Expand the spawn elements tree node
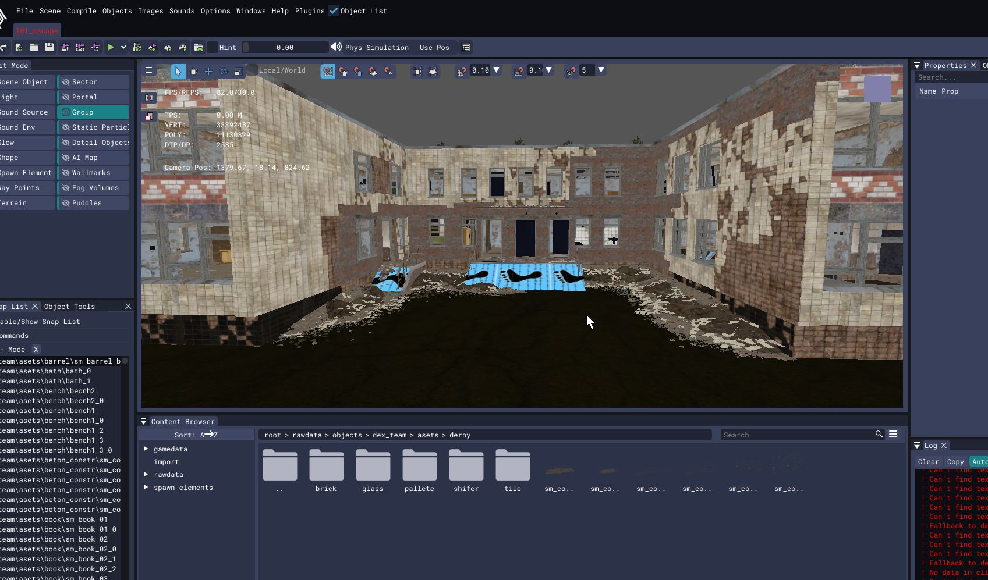 [x=146, y=488]
